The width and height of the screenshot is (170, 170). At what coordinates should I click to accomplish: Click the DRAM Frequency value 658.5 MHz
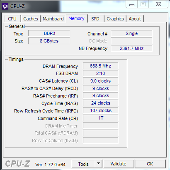(x=101, y=66)
